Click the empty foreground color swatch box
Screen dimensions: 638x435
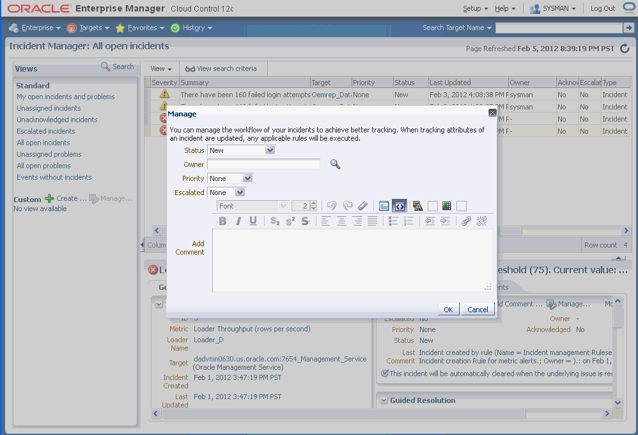coord(433,206)
